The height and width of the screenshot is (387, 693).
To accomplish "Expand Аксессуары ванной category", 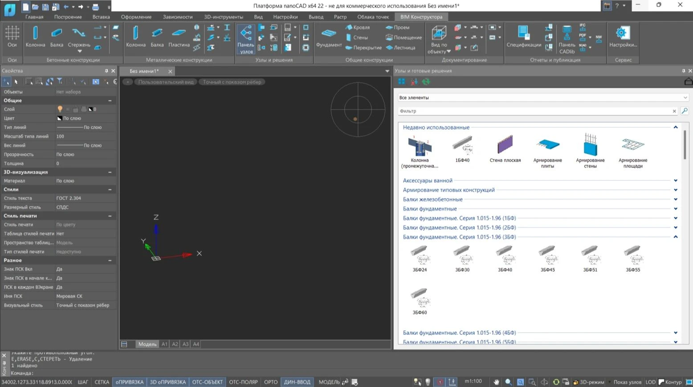I will tap(428, 180).
